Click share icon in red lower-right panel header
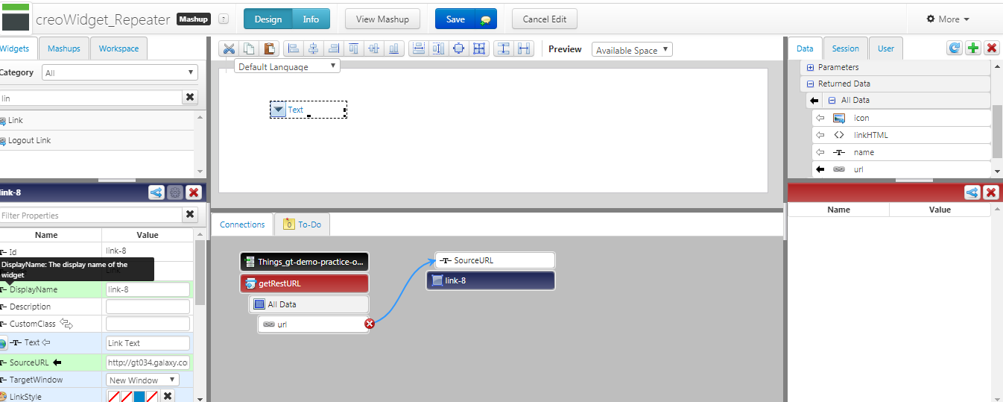Image resolution: width=1003 pixels, height=402 pixels. pyautogui.click(x=972, y=192)
